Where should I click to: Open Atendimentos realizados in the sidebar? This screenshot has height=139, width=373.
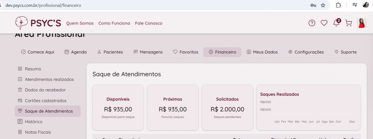point(49,79)
